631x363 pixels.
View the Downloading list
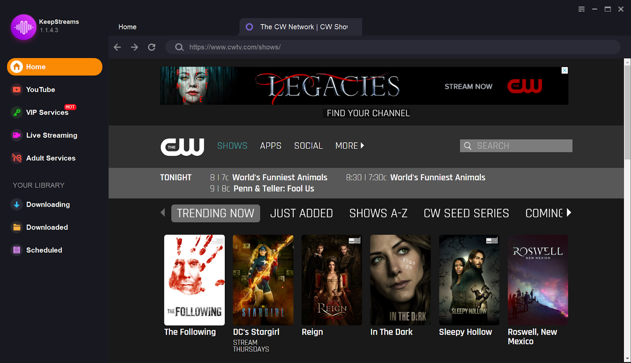[48, 205]
